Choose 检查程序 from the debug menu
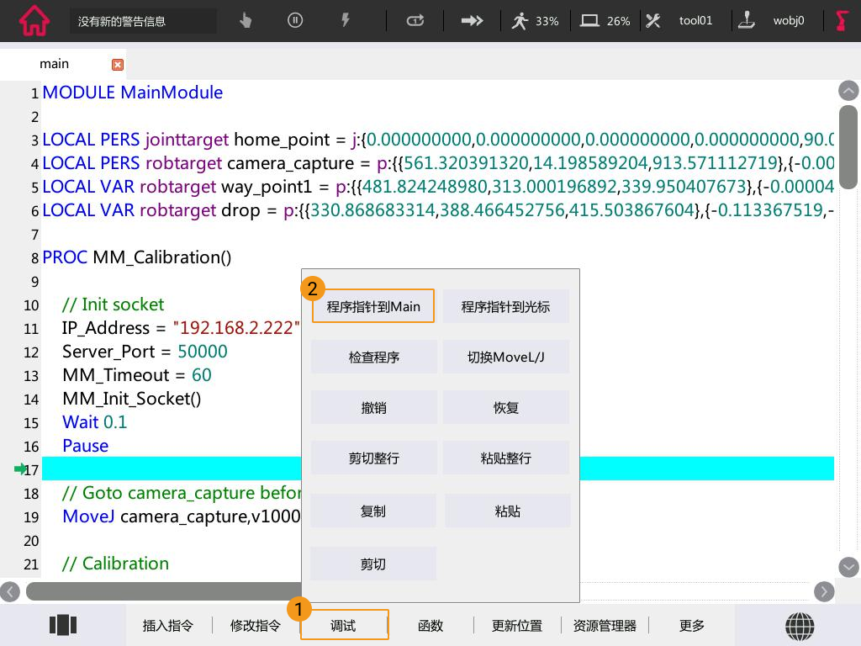 coord(373,357)
